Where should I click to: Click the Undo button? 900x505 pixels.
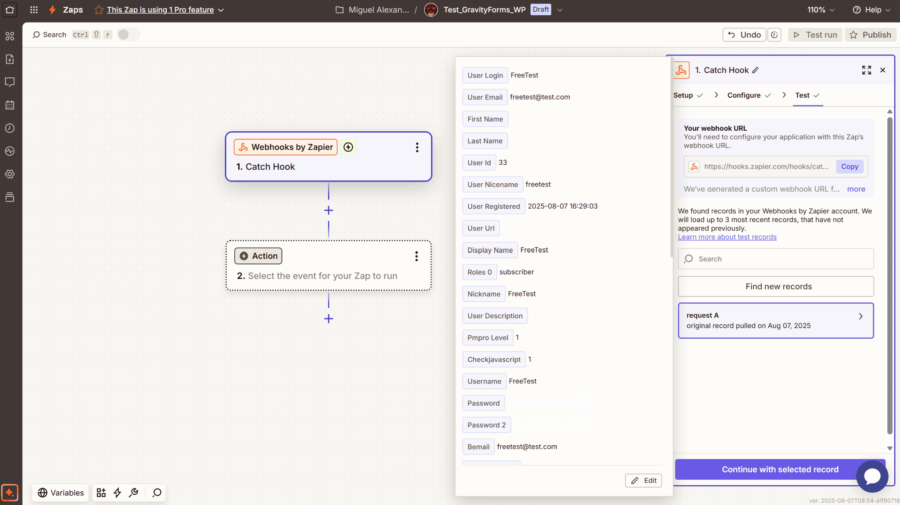coord(744,35)
